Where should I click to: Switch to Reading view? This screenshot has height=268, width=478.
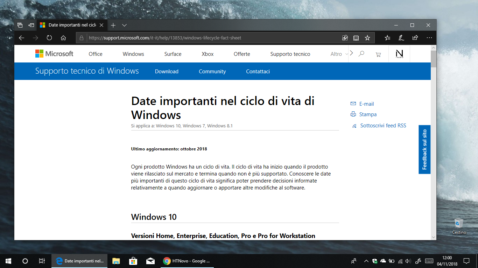click(356, 38)
